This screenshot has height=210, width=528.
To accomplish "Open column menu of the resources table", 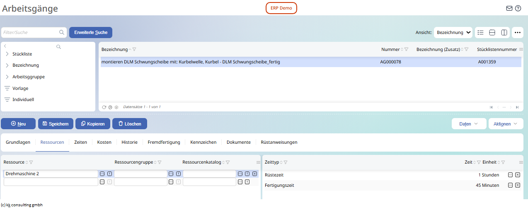I will [x=258, y=162].
